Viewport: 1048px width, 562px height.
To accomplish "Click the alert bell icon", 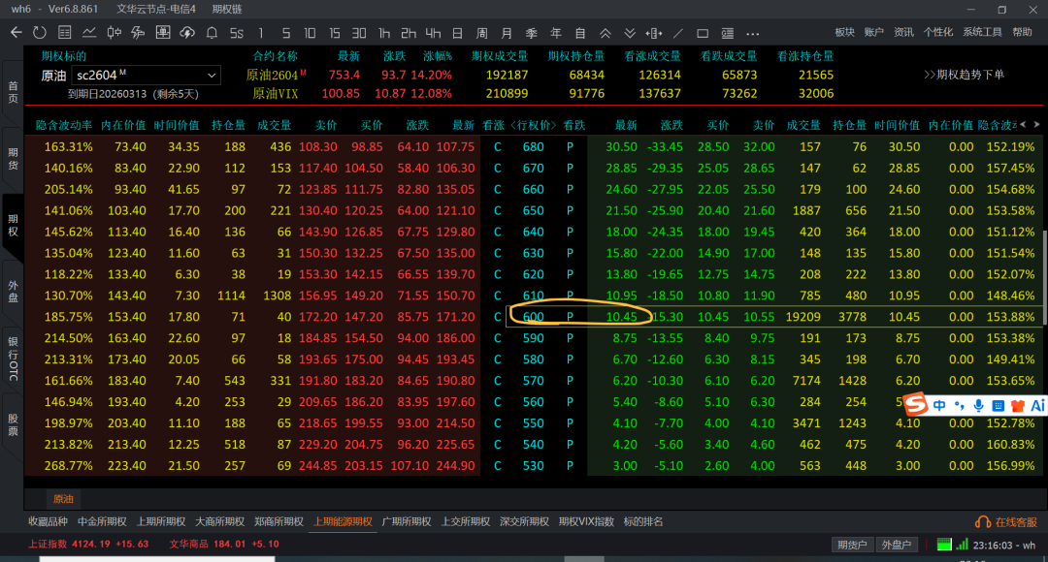I will coord(212,32).
